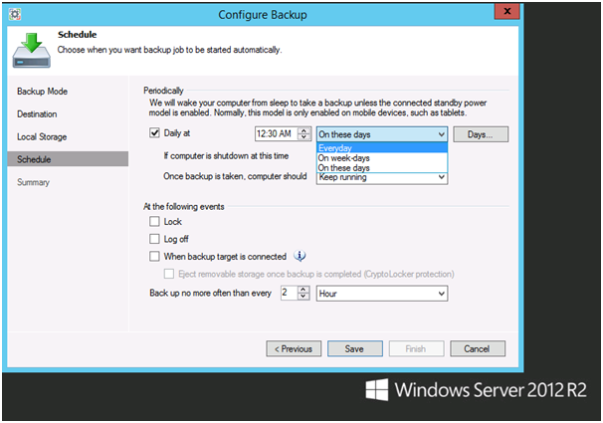Image resolution: width=603 pixels, height=423 pixels.
Task: Decrease daily time with down spinner arrow
Action: pos(303,137)
